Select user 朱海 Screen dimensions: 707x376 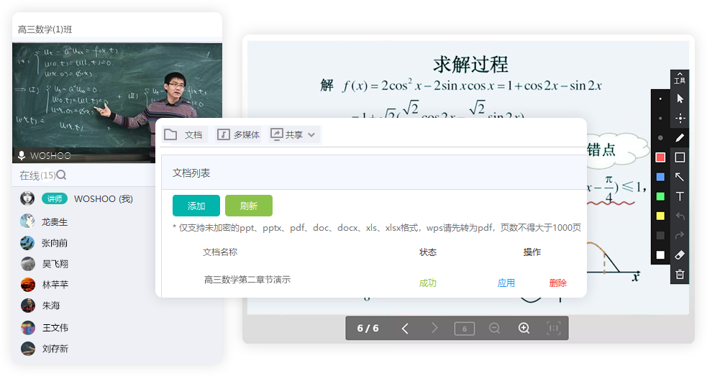[51, 306]
